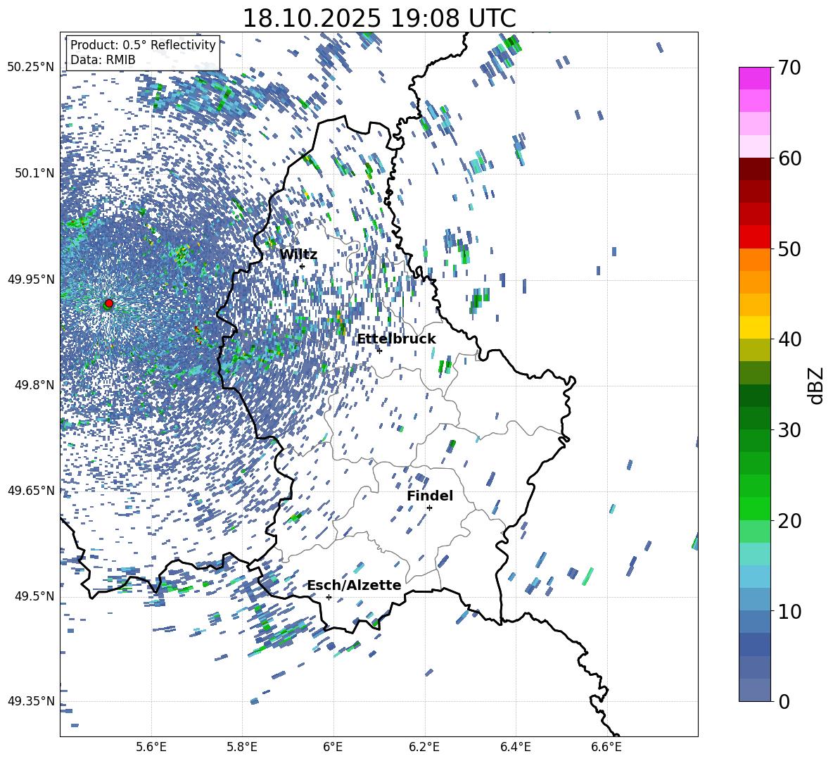Click the 60 label on the colorbar
Viewport: 833px width, 761px height.
[x=789, y=158]
